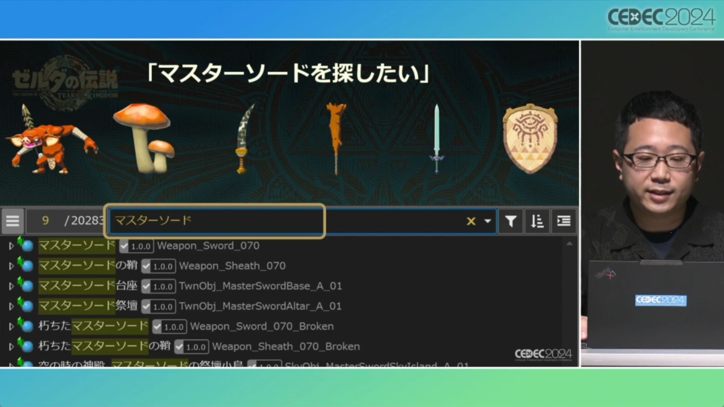Toggle the 1.0.0 checkbox for Weapon_Sheath_070_Broken
724x407 pixels.
tap(179, 347)
